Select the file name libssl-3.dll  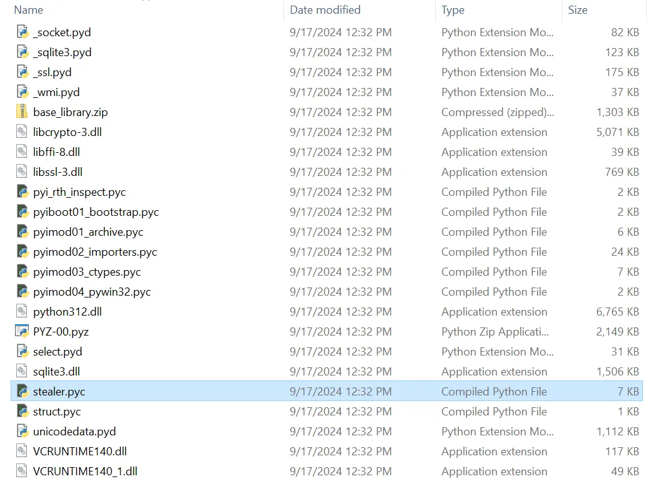(57, 172)
